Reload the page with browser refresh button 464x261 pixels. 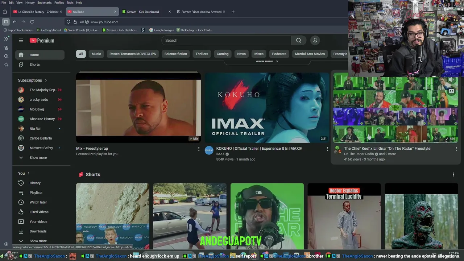point(32,22)
